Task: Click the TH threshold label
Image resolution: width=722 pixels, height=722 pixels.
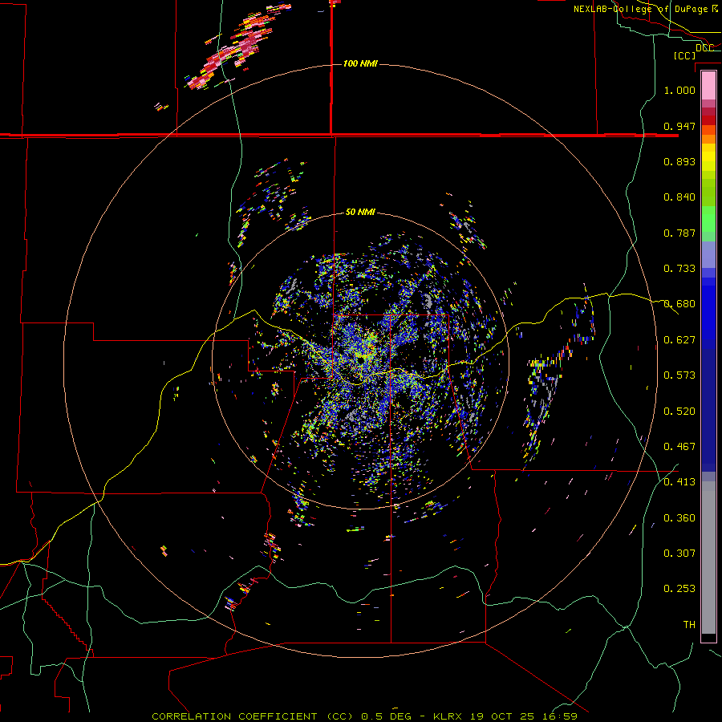Action: [689, 625]
